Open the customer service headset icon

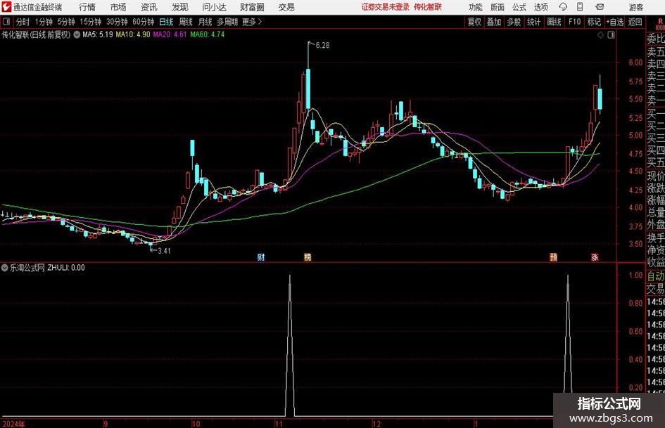pos(563,7)
